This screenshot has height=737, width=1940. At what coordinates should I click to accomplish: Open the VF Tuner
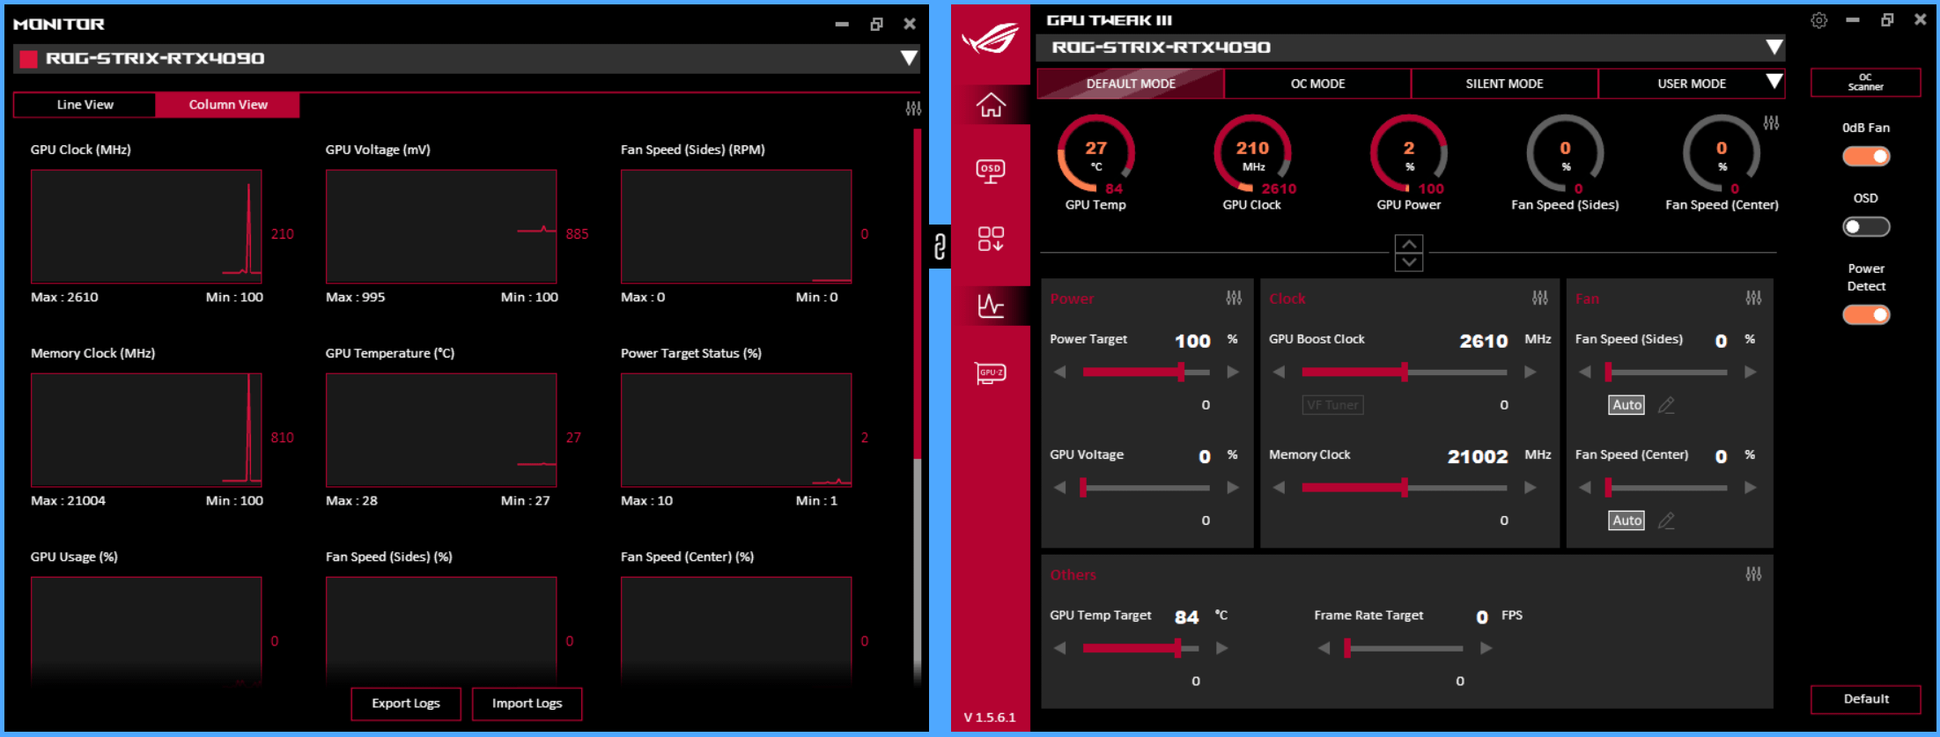1332,405
